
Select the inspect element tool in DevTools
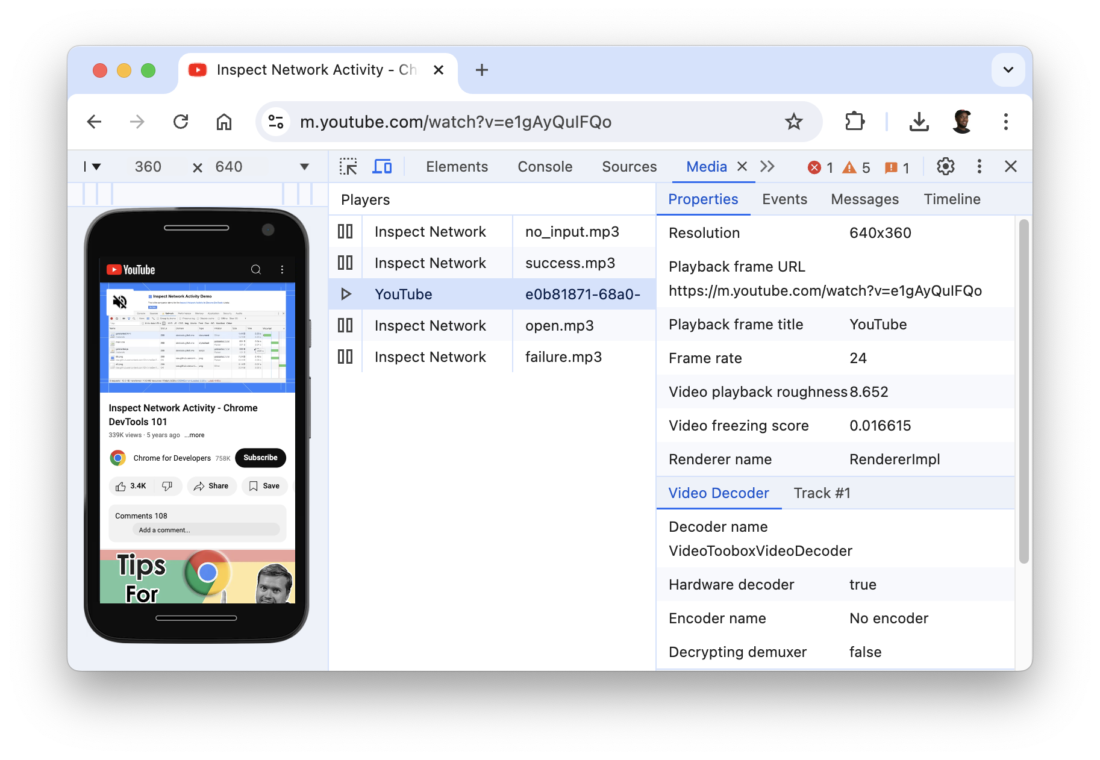[x=348, y=166]
